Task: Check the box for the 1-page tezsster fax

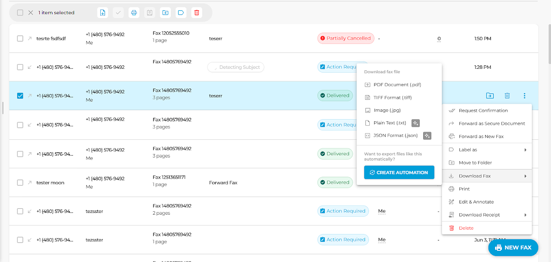Action: [20, 240]
